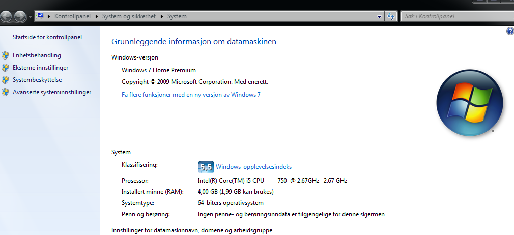The height and width of the screenshot is (235, 514).
Task: Click the Installert minne (RAM) label
Action: pos(153,191)
